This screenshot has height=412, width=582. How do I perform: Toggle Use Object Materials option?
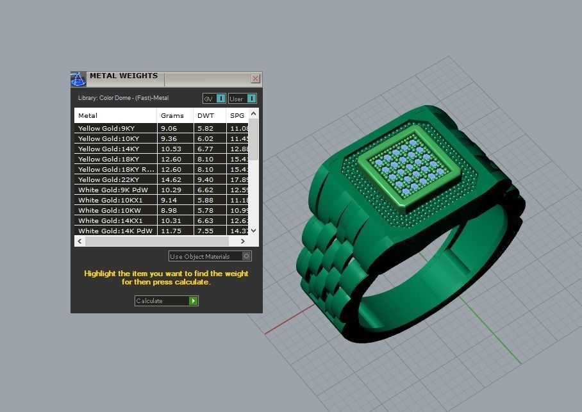(210, 256)
